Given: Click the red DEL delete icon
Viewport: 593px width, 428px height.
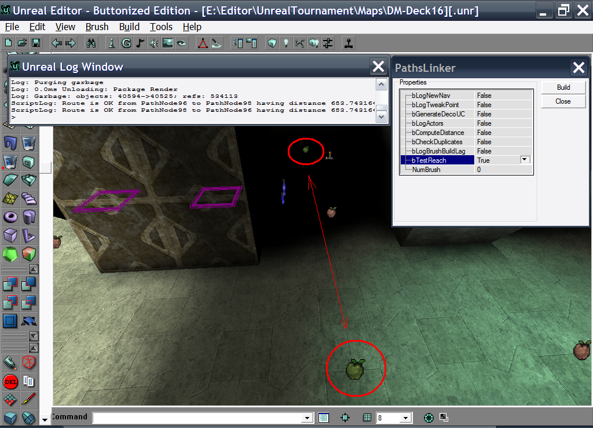Looking at the screenshot, I should [10, 382].
